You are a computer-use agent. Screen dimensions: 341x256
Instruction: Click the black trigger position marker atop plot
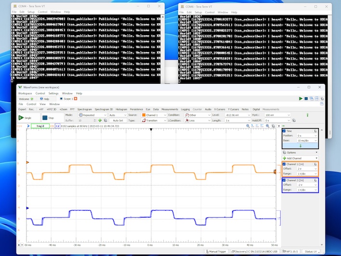click(x=151, y=129)
